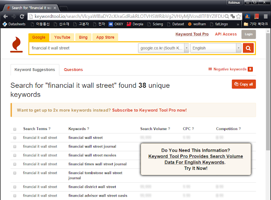Reload the page with the refresh icon
Viewport: 271px width, 200px height.
tap(22, 17)
